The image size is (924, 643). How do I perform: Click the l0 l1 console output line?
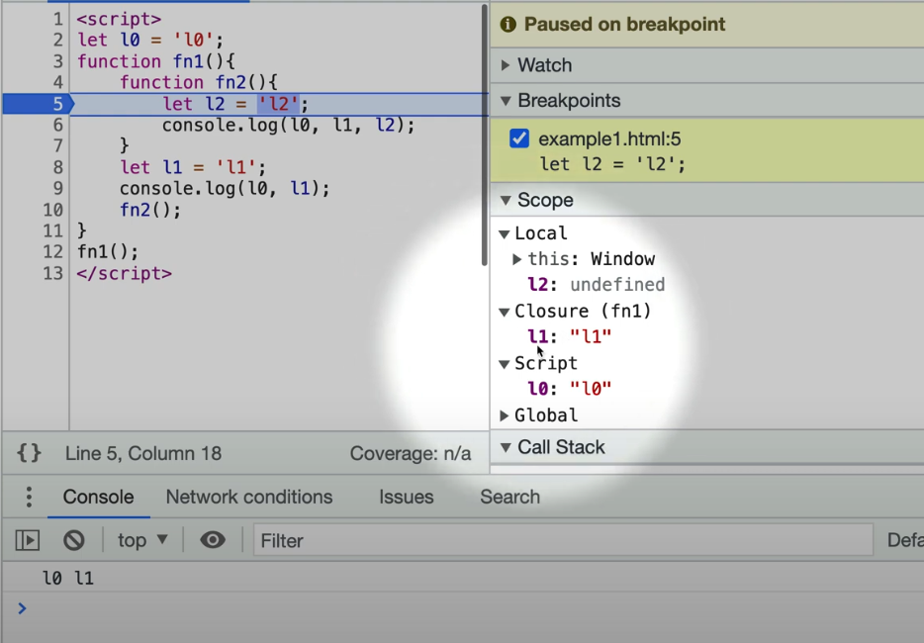coord(68,578)
